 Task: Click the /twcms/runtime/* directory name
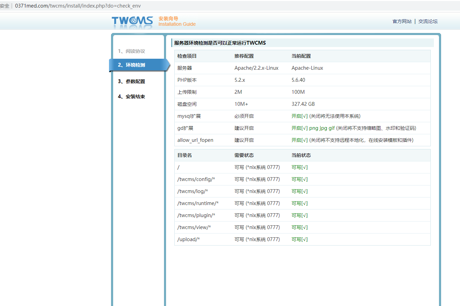pos(198,203)
